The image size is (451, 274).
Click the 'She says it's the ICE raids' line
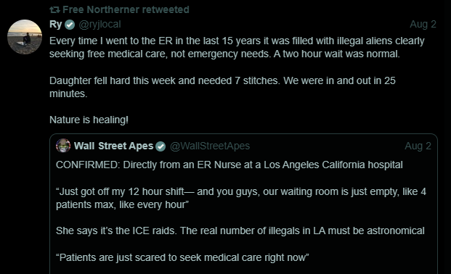point(240,231)
